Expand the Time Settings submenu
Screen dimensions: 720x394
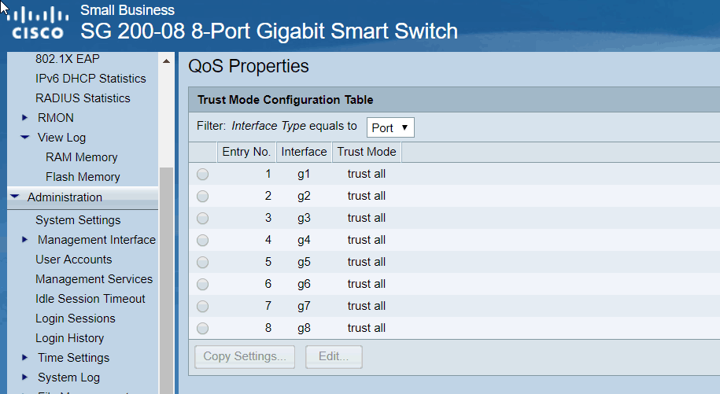pyautogui.click(x=26, y=358)
